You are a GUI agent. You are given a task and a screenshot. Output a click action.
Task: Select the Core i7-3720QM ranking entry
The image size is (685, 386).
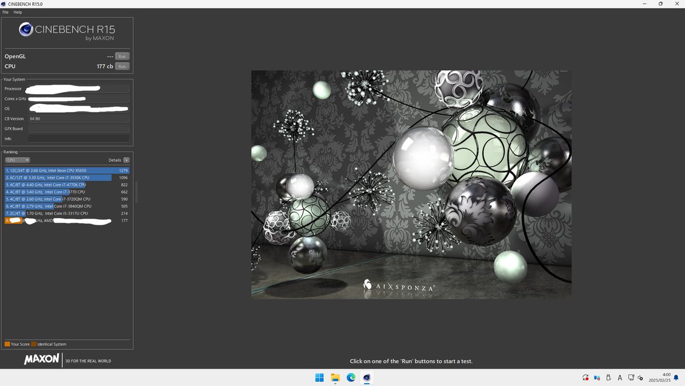point(67,199)
